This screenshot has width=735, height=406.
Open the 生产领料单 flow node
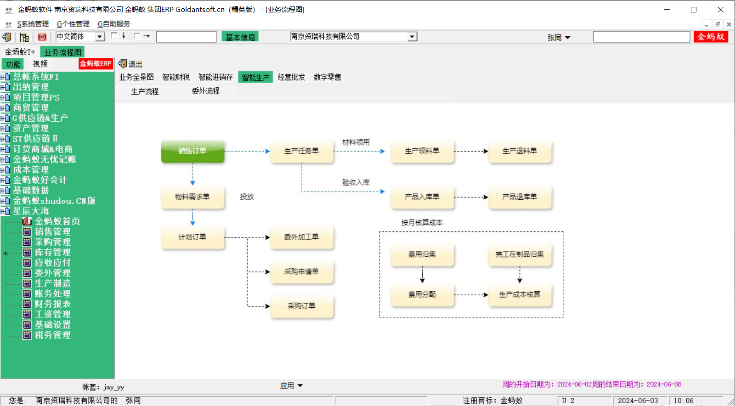click(x=422, y=151)
